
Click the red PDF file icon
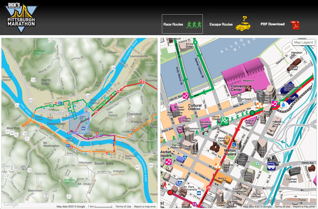[x=295, y=25]
